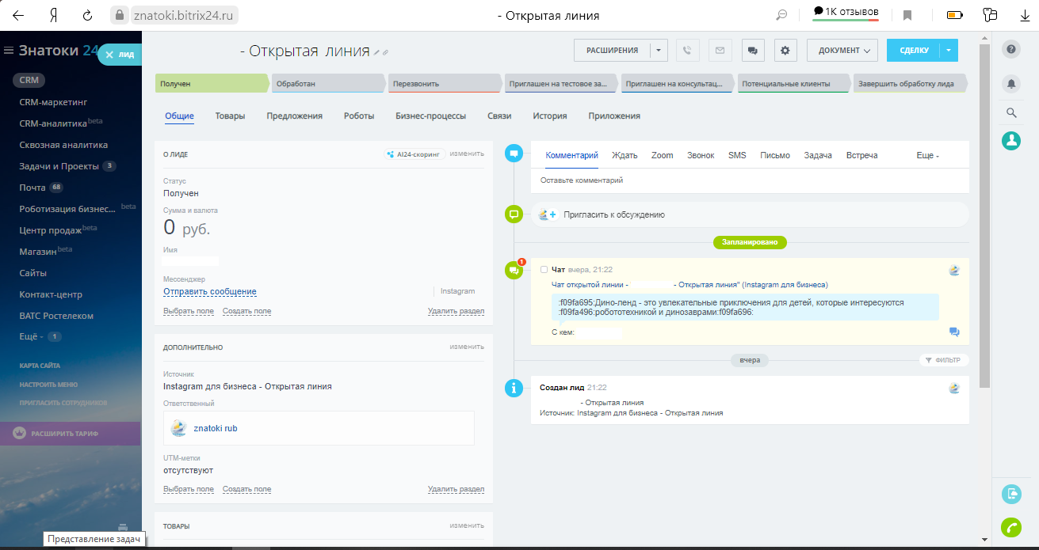The height and width of the screenshot is (550, 1039).
Task: Click изменить in О лиде section
Action: coord(467,154)
